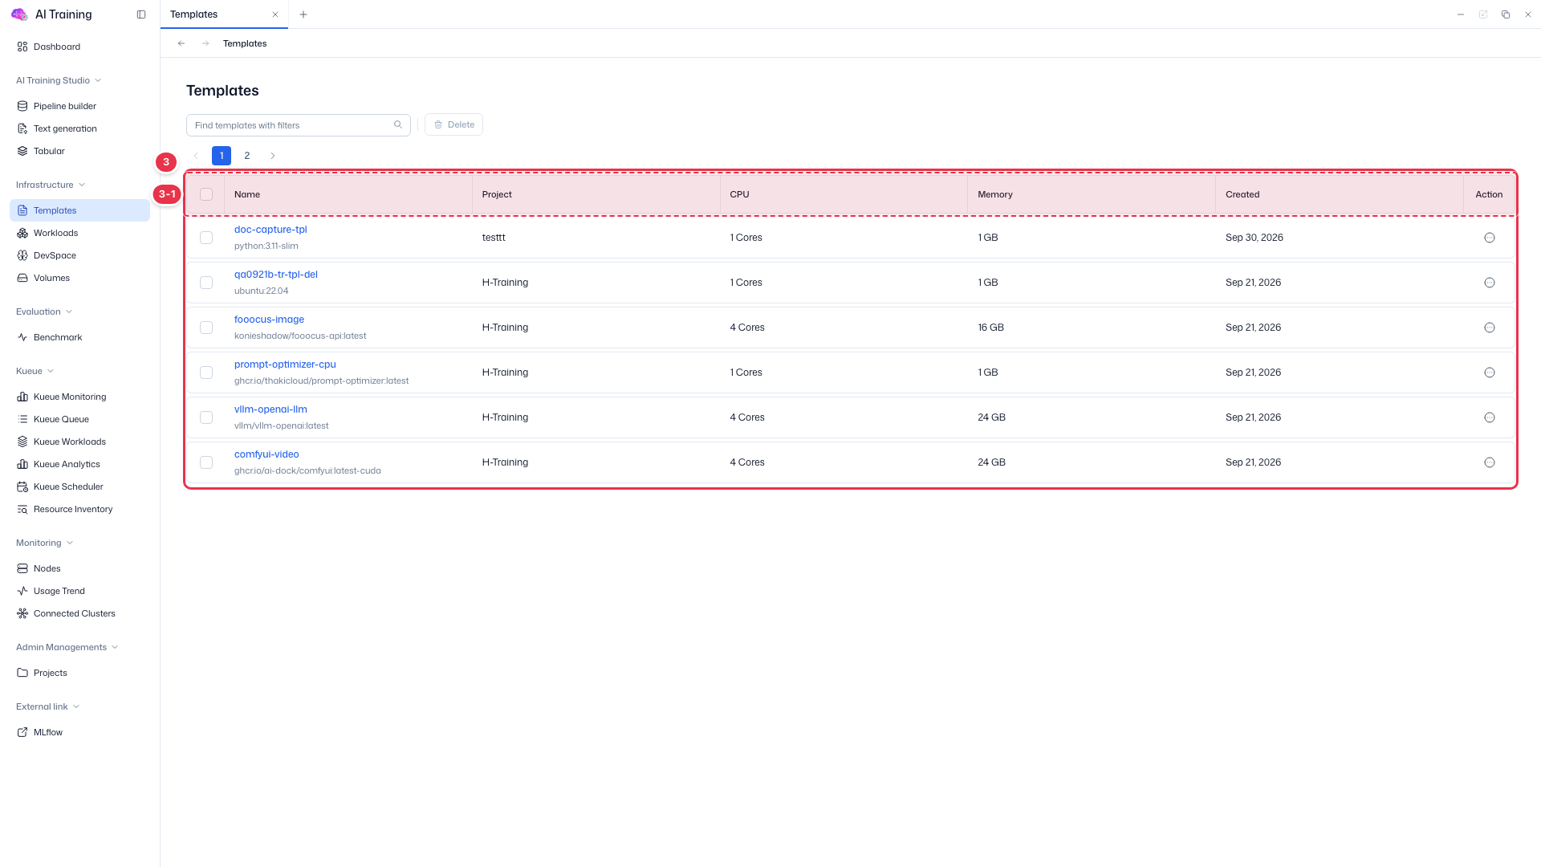The height and width of the screenshot is (867, 1541).
Task: Check the doc-capture-tpl row checkbox
Action: [x=206, y=238]
